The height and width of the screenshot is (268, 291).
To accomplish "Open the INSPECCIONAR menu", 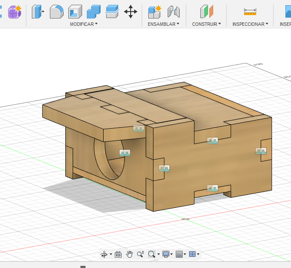I will 250,24.
